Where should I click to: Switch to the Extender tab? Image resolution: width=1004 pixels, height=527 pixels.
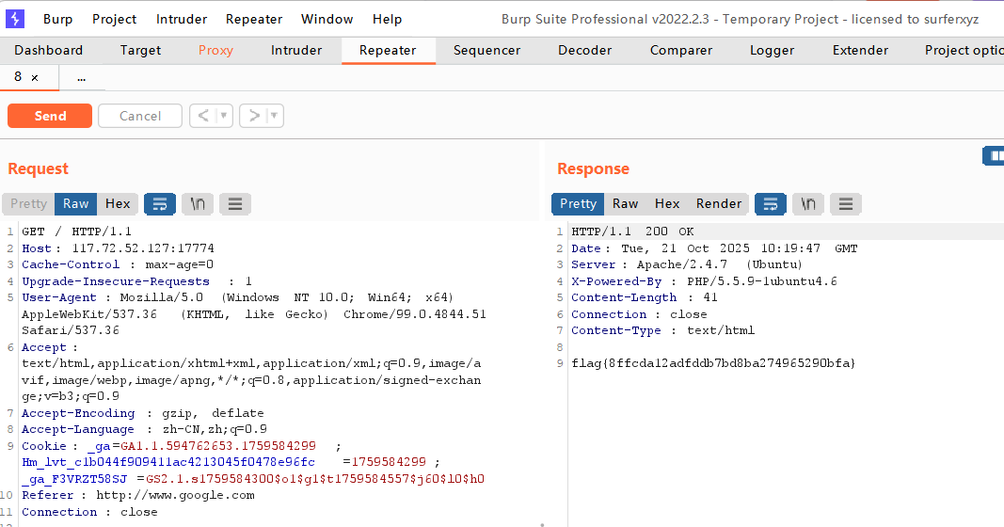[x=860, y=50]
